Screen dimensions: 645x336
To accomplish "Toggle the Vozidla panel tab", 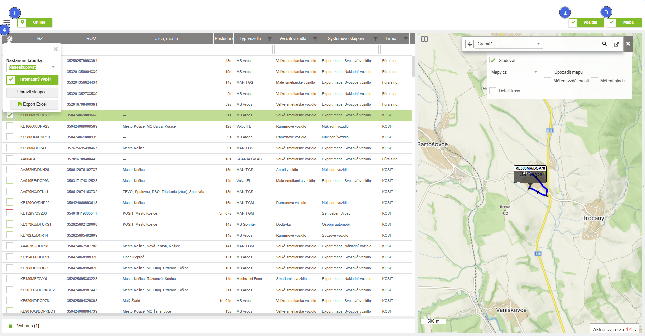I will tap(586, 22).
